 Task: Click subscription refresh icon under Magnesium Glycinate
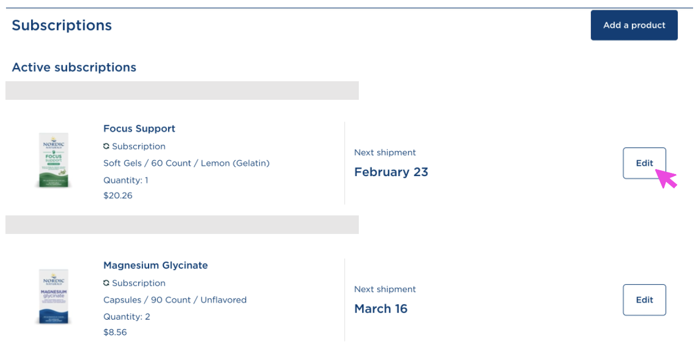107,283
